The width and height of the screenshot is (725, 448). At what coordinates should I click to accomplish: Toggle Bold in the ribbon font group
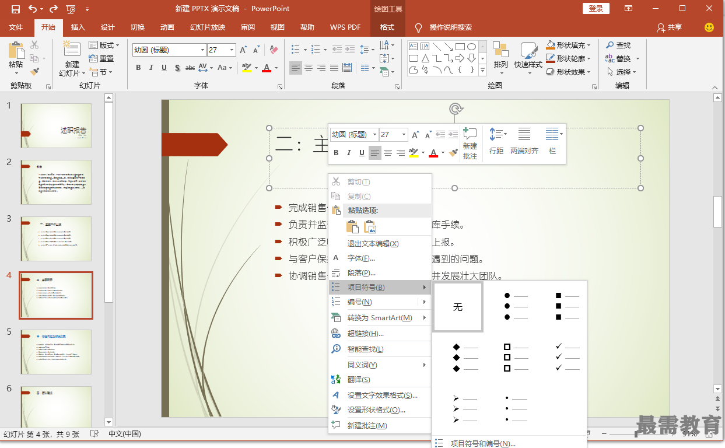(x=138, y=68)
